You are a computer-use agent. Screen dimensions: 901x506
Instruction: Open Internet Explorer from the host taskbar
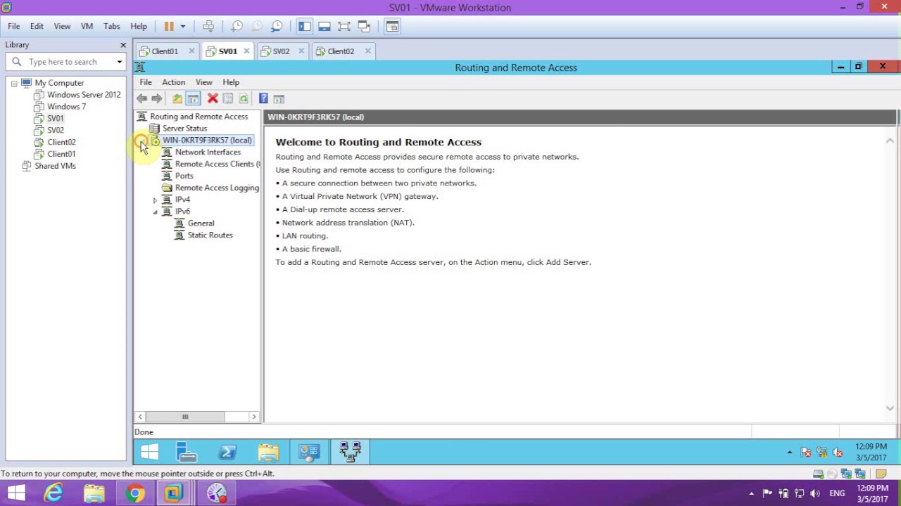[x=53, y=493]
